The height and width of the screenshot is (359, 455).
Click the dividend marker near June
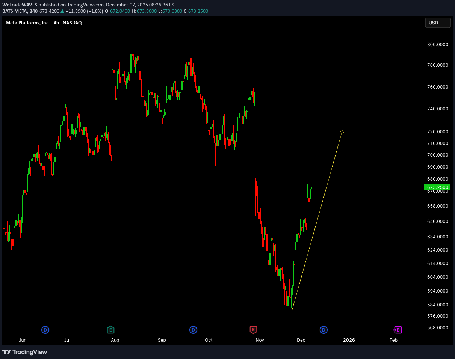[45, 330]
